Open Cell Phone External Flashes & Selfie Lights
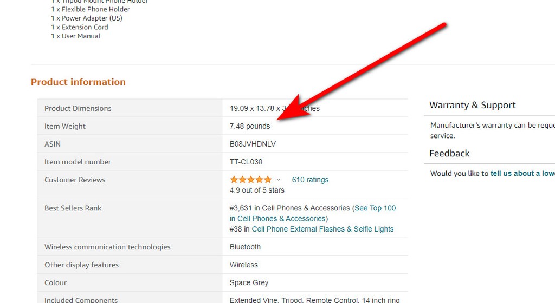The image size is (555, 303). (x=322, y=229)
